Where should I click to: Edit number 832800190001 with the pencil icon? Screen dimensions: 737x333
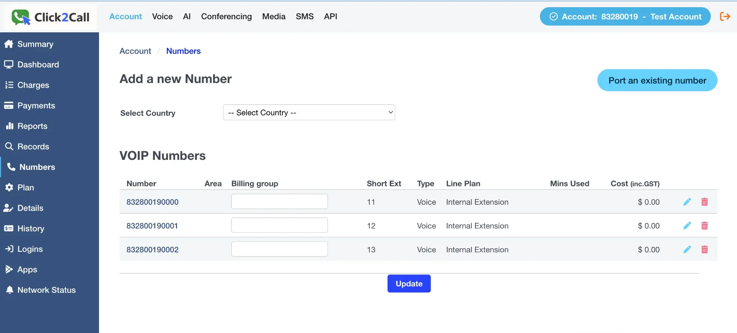(x=687, y=226)
